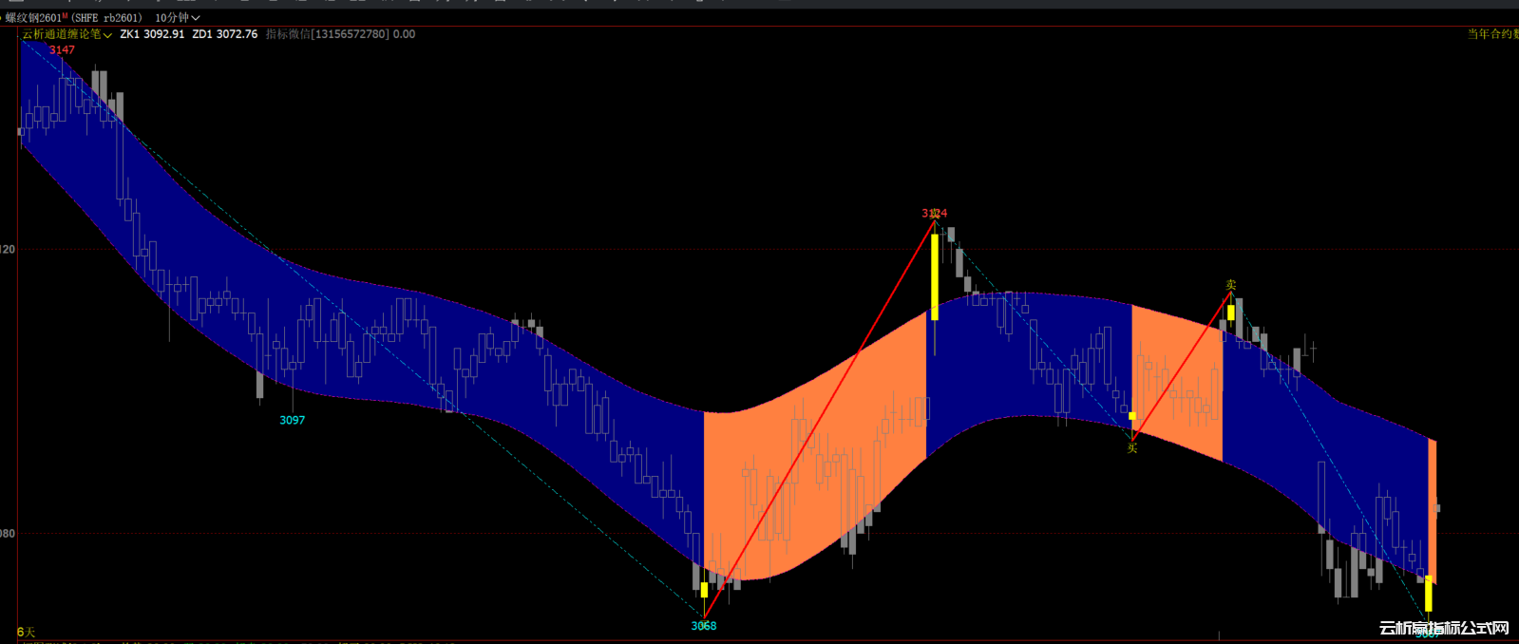1519x644 pixels.
Task: Click the 卖 sell signal at second peak
Action: pyautogui.click(x=1230, y=285)
